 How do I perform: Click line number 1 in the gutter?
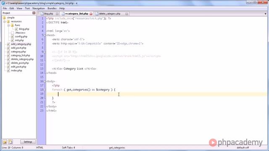(42, 18)
